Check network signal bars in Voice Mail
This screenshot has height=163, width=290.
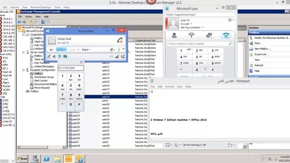click(117, 57)
